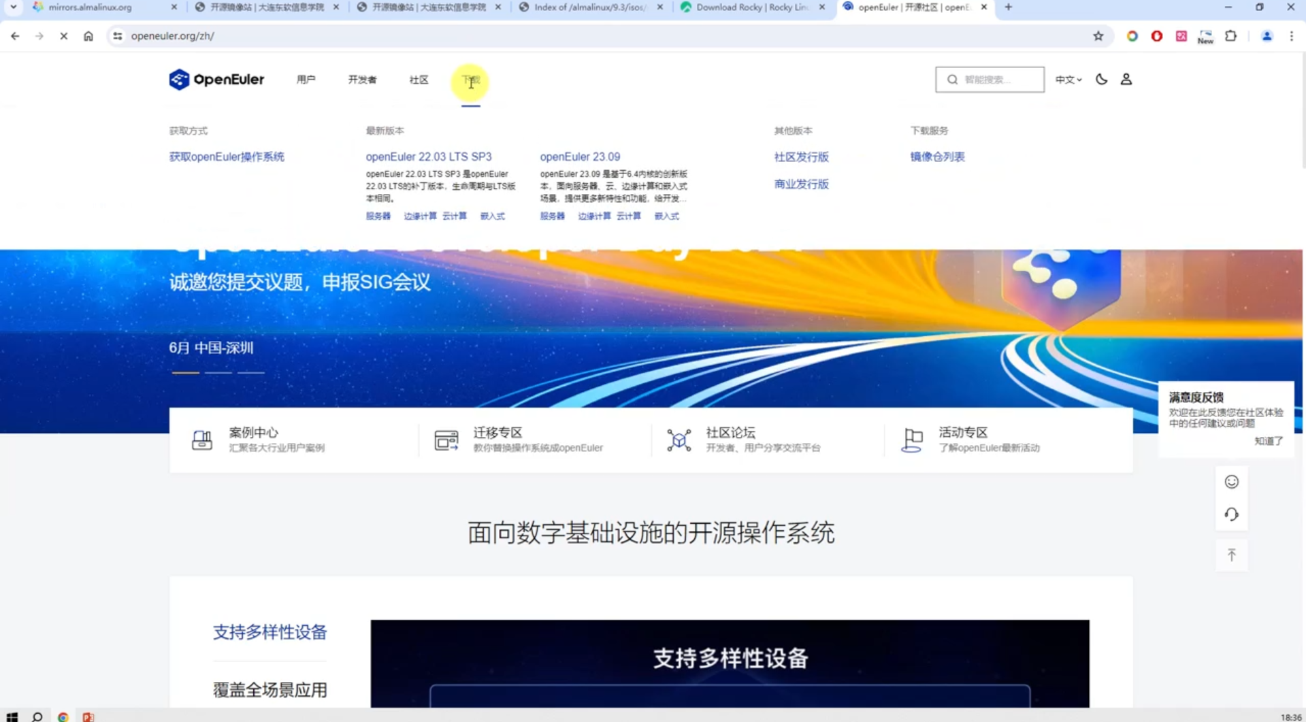Open the 下载 menu

pos(470,80)
